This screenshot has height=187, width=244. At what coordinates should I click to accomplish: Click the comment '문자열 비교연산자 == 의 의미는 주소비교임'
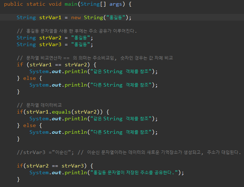70,58
